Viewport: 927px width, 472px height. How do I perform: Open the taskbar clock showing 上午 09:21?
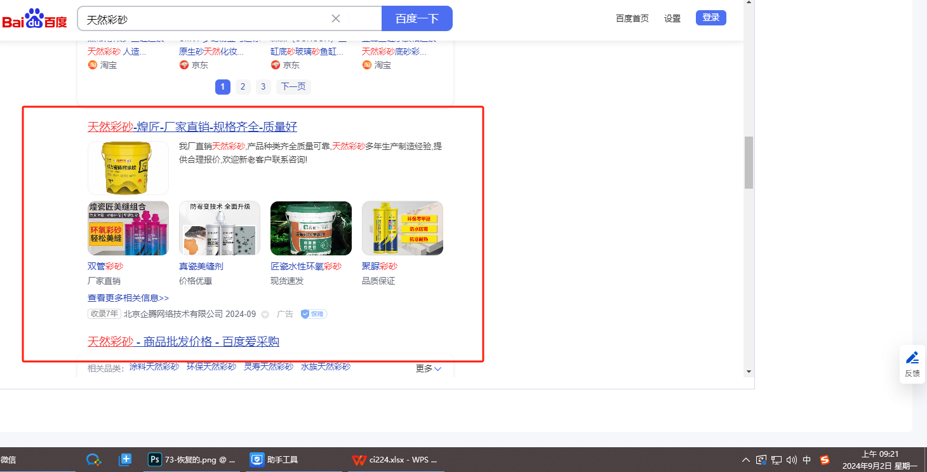click(879, 460)
